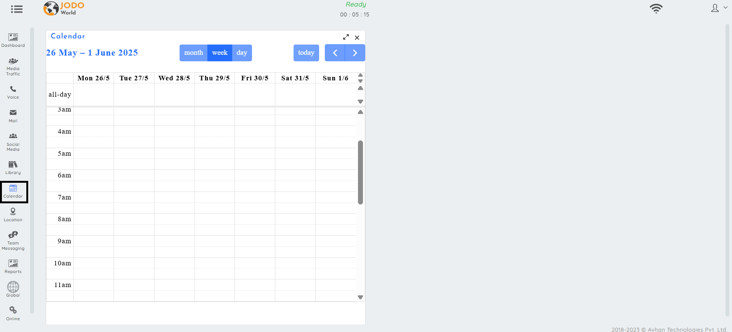This screenshot has height=332, width=732.
Task: Go to next week arrow
Action: tap(355, 53)
